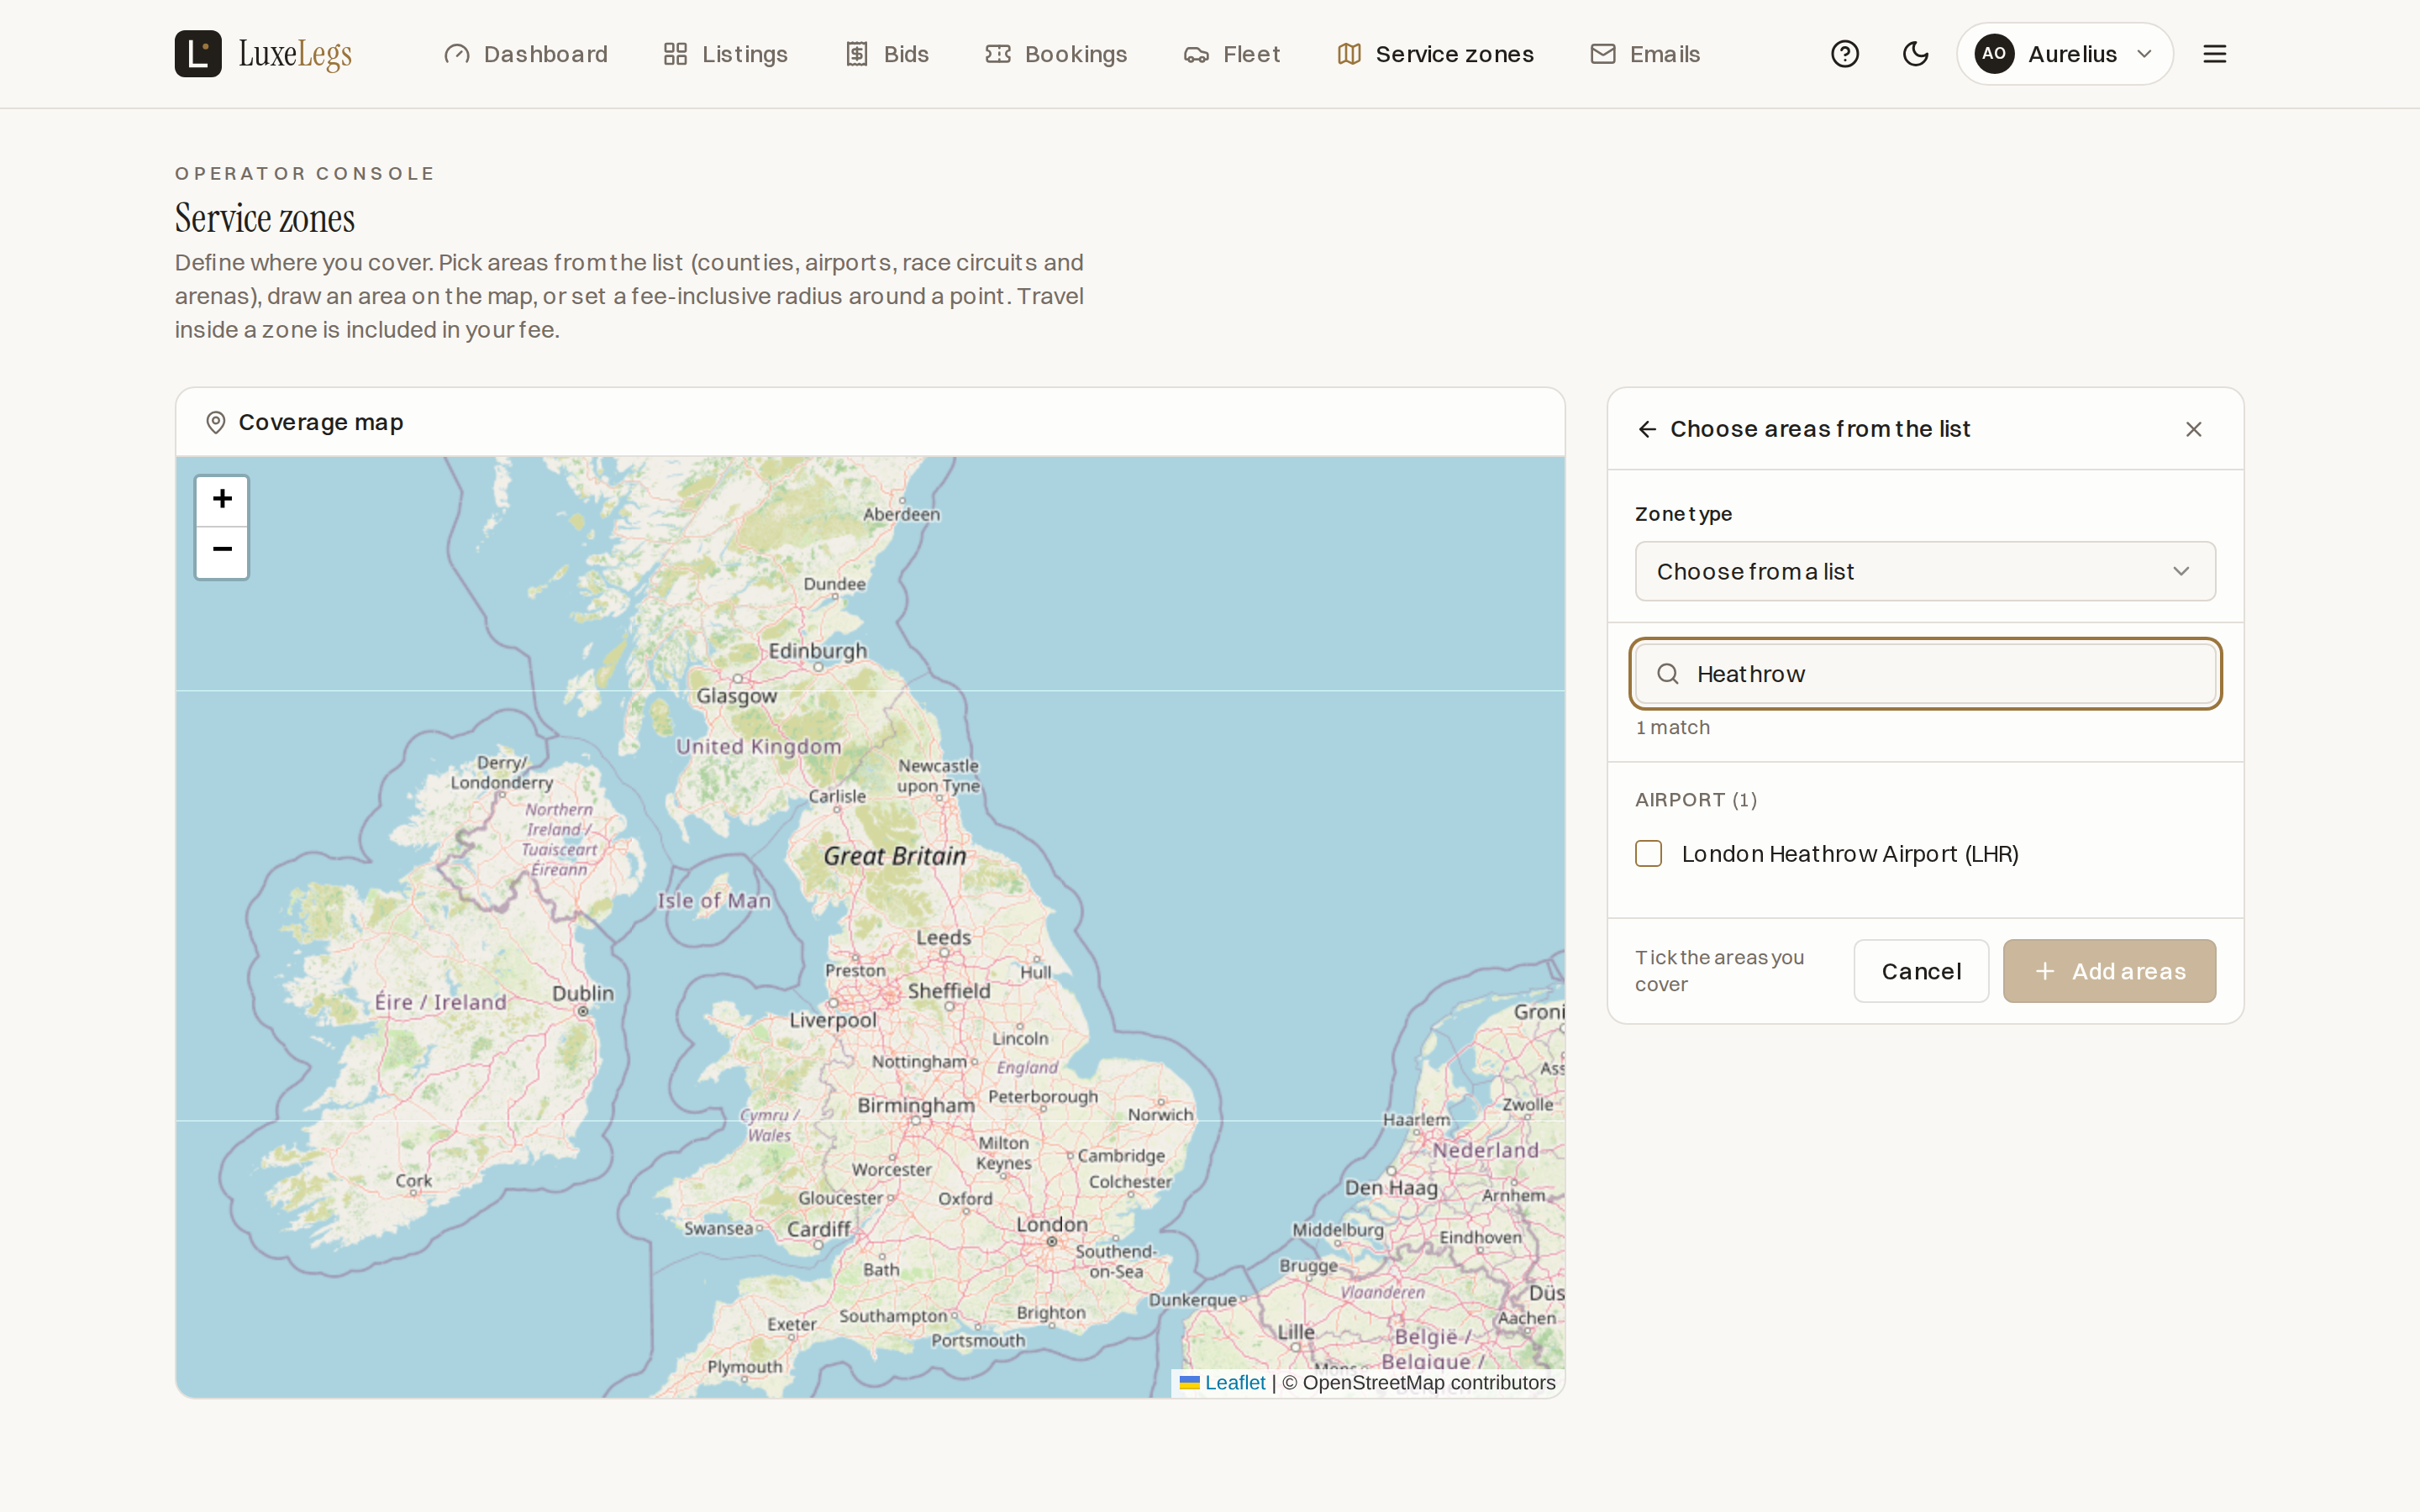This screenshot has height=1512, width=2420.
Task: Open the hamburger menu icon
Action: (x=2215, y=54)
